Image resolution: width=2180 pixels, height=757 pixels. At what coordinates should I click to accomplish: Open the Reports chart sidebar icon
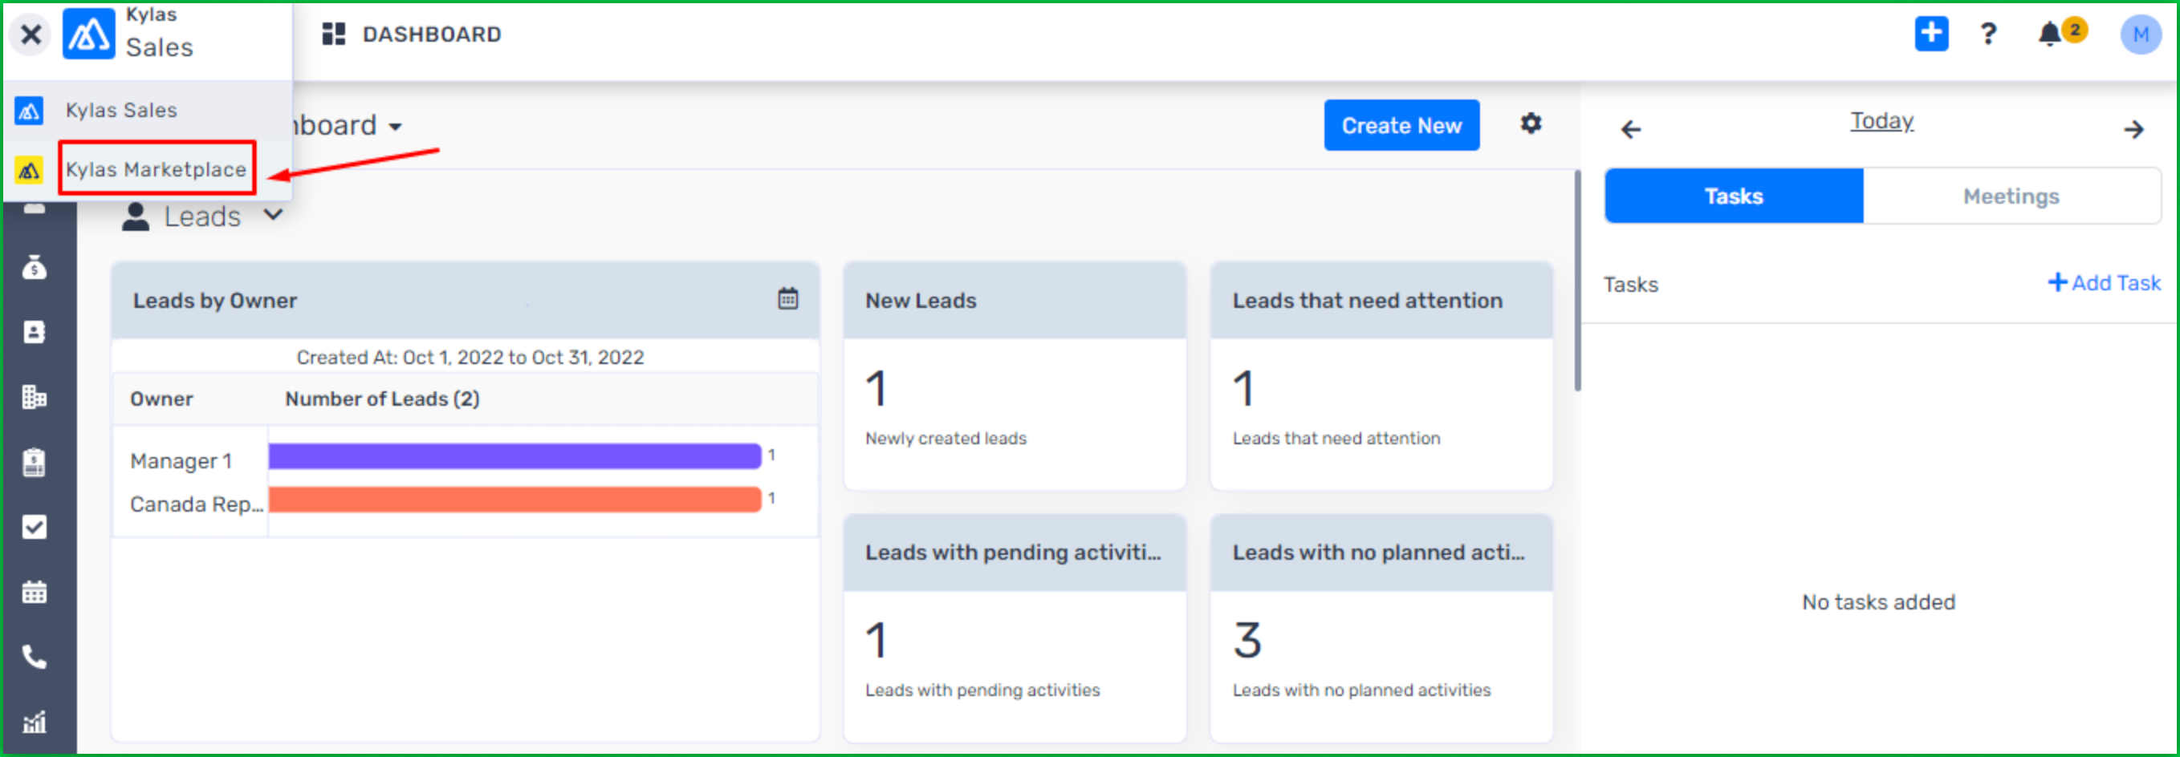point(34,722)
